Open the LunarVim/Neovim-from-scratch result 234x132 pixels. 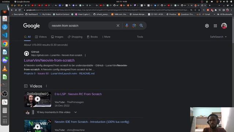pos(49,60)
